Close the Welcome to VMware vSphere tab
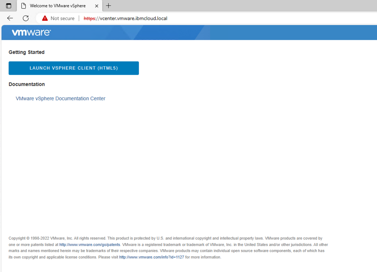 coord(97,6)
